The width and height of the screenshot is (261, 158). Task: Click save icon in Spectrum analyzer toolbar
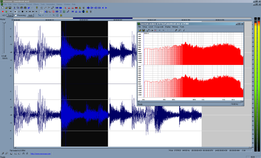[x=143, y=30]
